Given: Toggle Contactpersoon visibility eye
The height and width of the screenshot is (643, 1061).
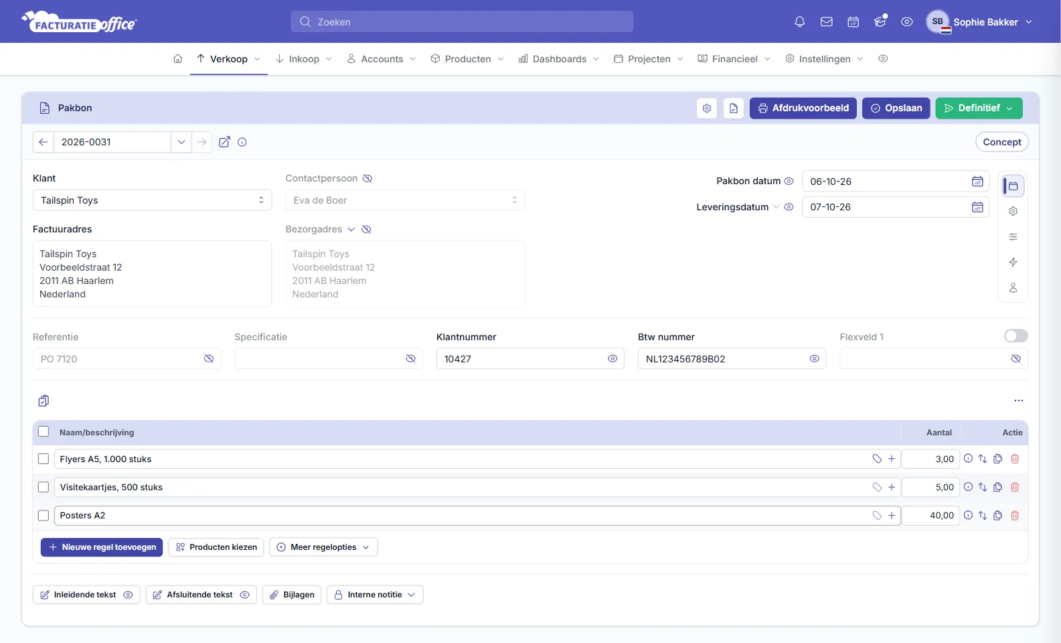Looking at the screenshot, I should click(x=368, y=179).
